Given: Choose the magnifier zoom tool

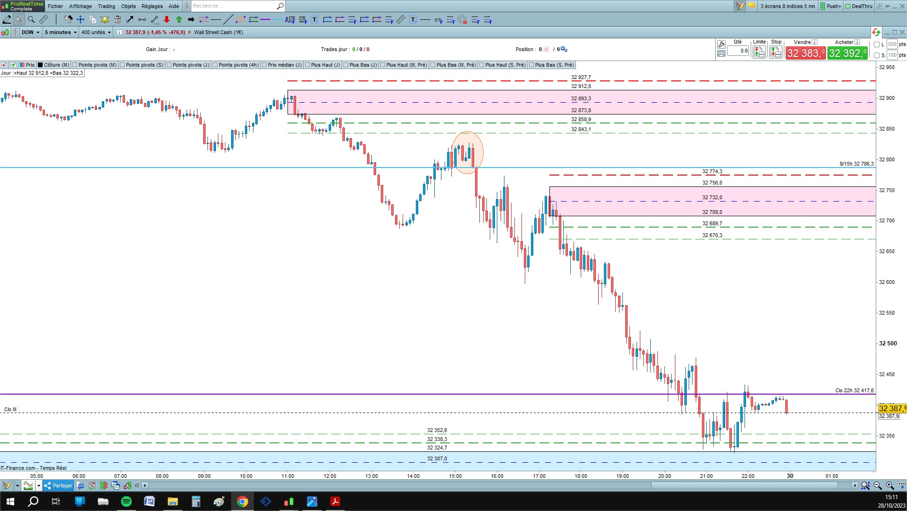Looking at the screenshot, I should pyautogui.click(x=31, y=19).
